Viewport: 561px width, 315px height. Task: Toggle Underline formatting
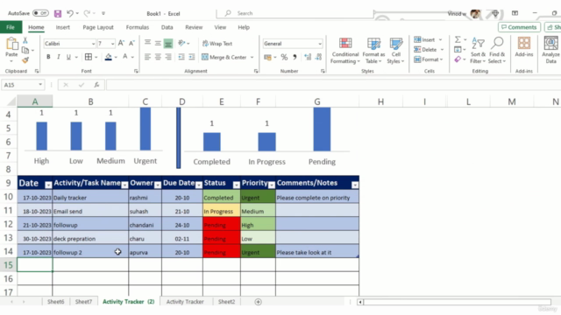[x=68, y=57]
